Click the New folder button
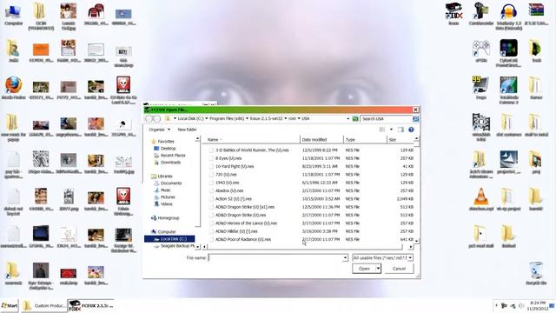The image size is (556, 313). [x=187, y=130]
